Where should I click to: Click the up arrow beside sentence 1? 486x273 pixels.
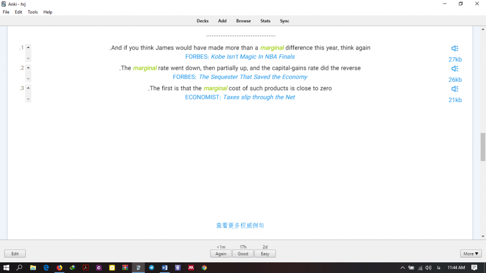point(28,48)
